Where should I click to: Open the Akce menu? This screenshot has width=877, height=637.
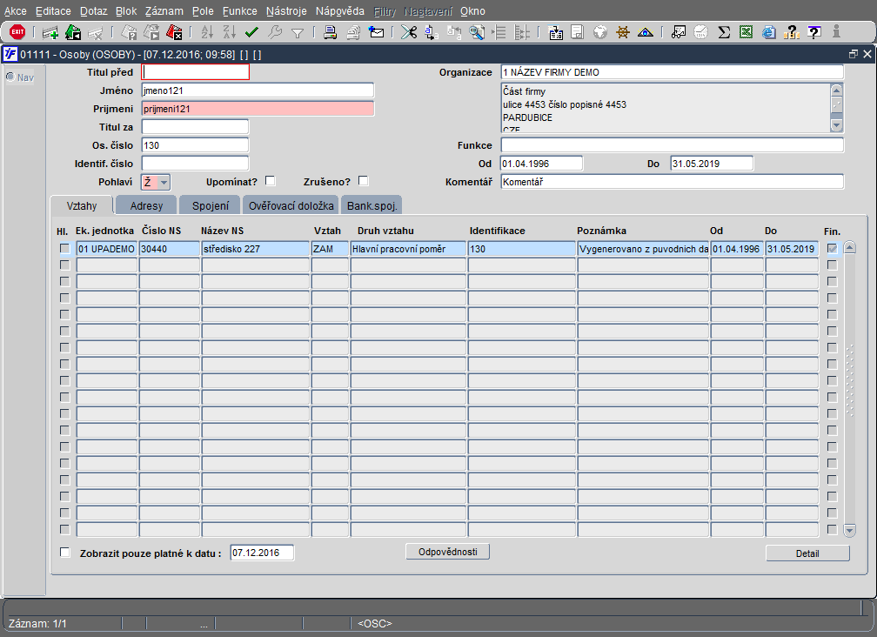click(x=15, y=11)
